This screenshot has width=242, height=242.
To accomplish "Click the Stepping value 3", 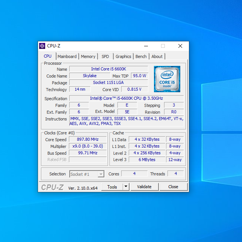I will click(x=174, y=105).
